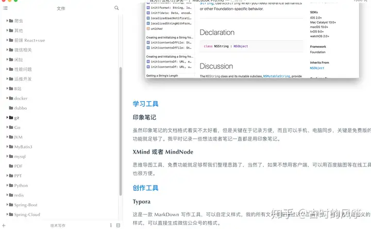Click the paragraph starting 思维导图工具

point(252,169)
